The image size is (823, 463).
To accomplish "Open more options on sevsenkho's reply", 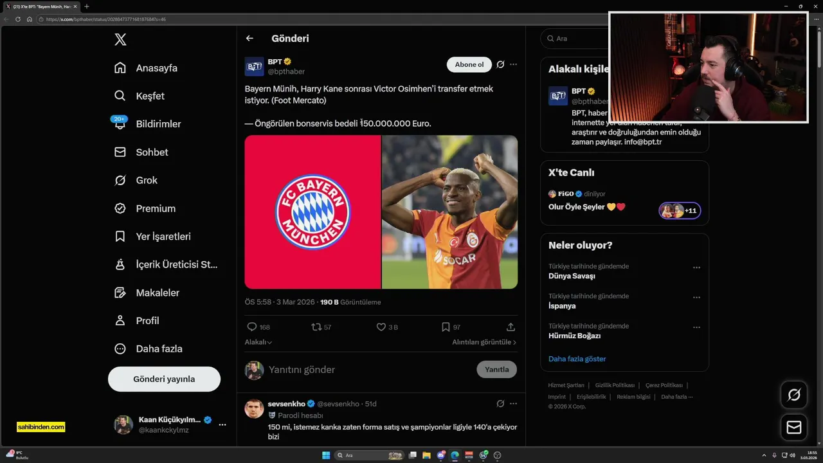I will [x=513, y=404].
